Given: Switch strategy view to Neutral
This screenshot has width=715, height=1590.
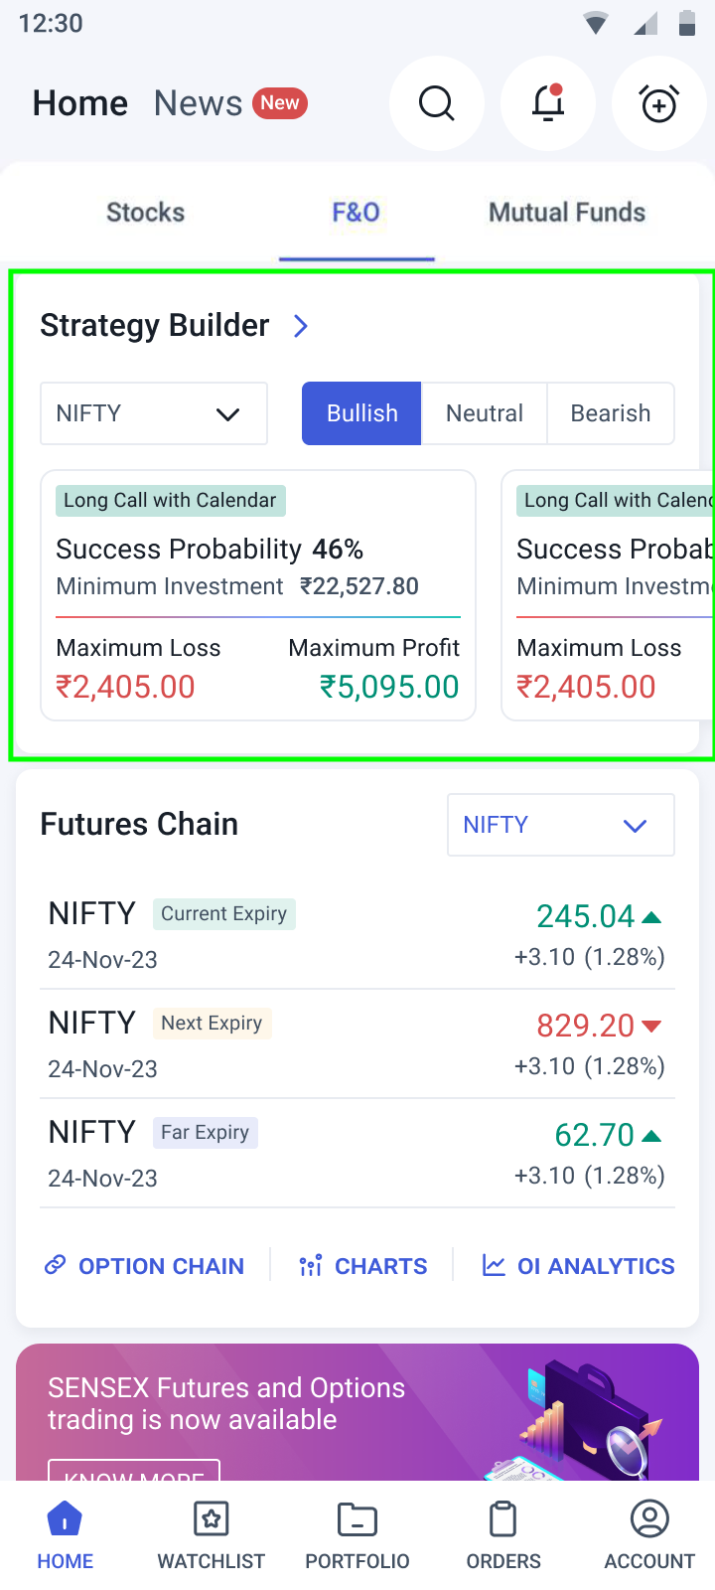Looking at the screenshot, I should point(485,413).
